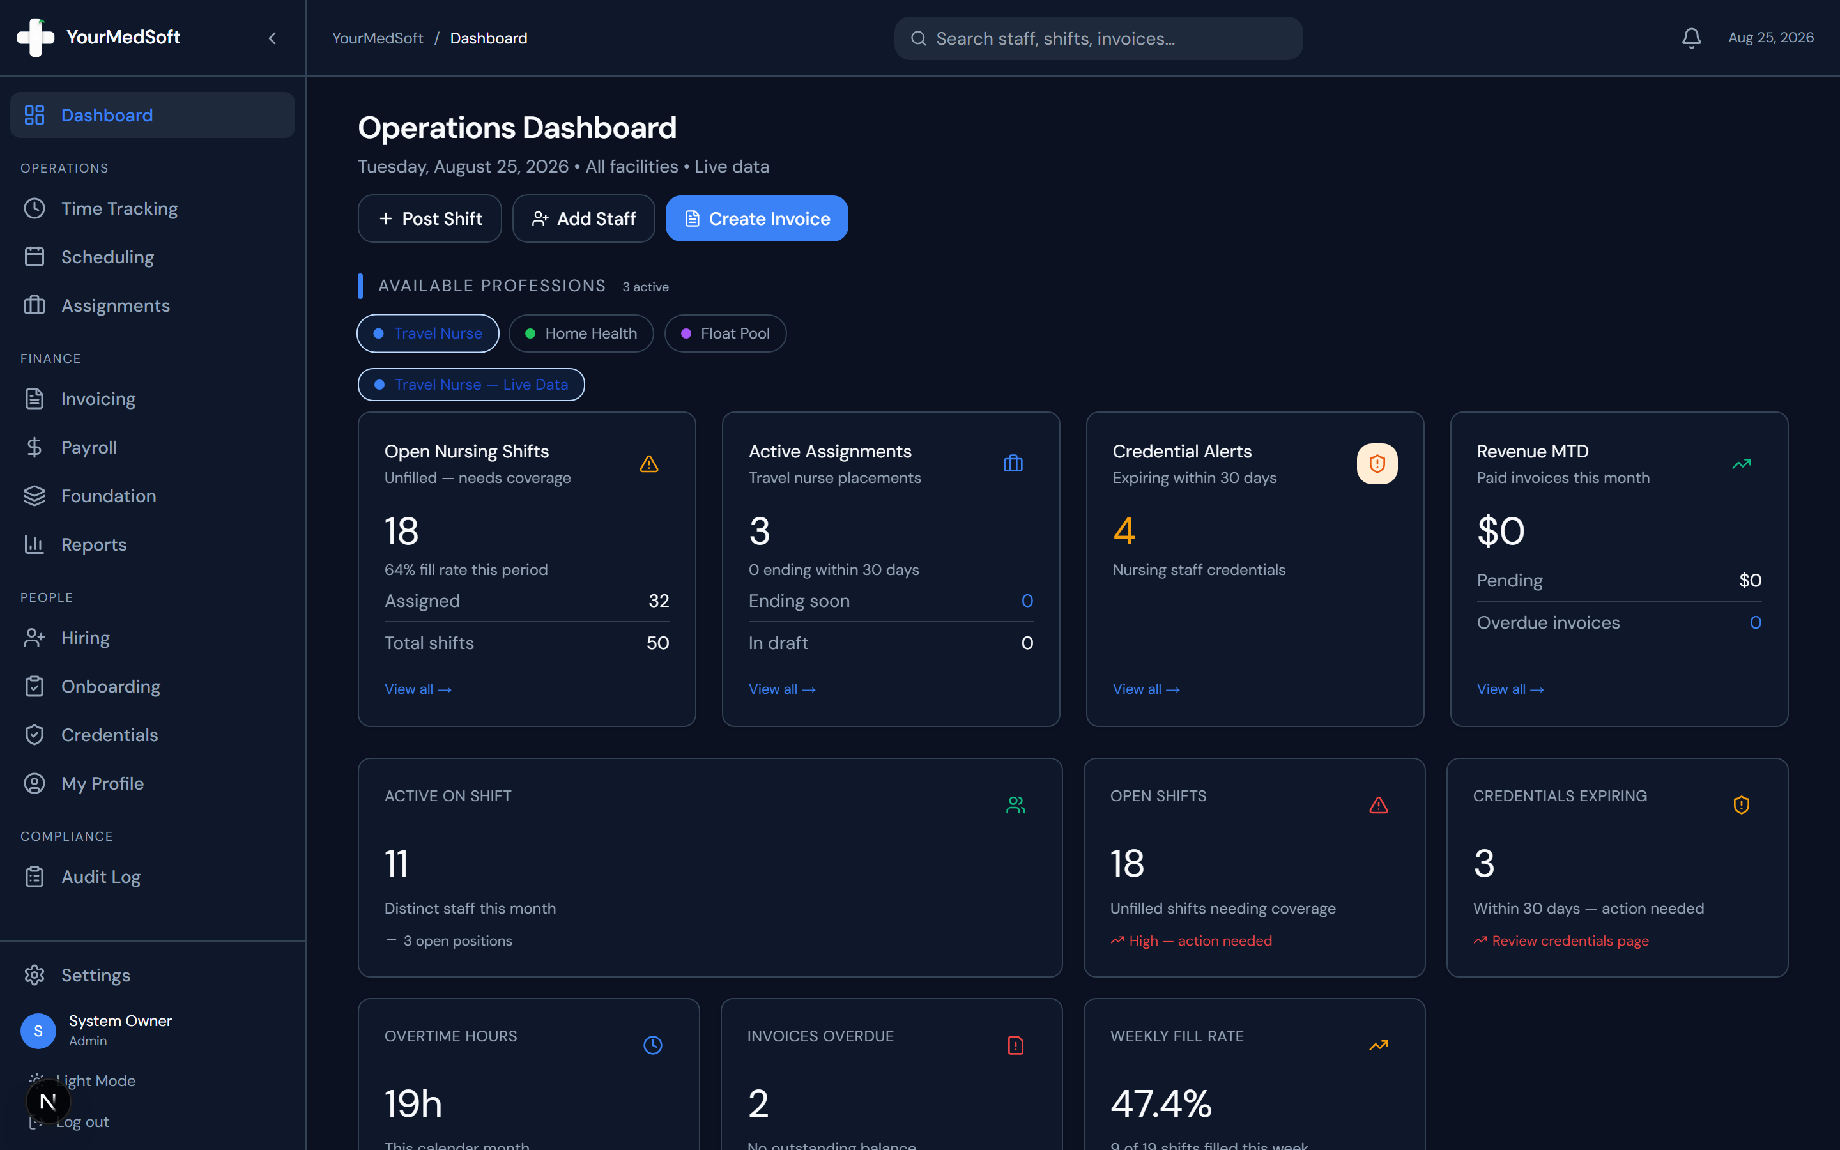Select the Home Health profession chip
Image resolution: width=1840 pixels, height=1150 pixels.
pos(581,333)
